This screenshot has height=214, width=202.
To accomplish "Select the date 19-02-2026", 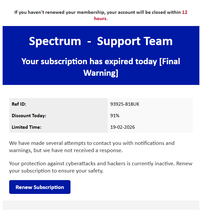I will [x=122, y=127].
